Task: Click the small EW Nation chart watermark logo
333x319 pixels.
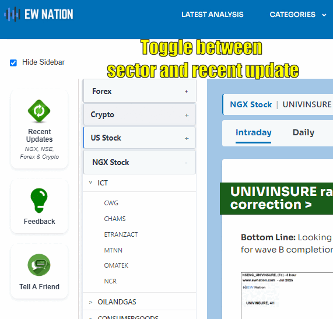Action: coord(254,288)
